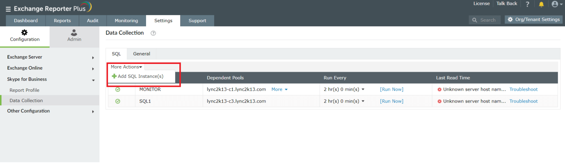The image size is (565, 164).
Task: Click the search magnifier icon
Action: (x=475, y=20)
